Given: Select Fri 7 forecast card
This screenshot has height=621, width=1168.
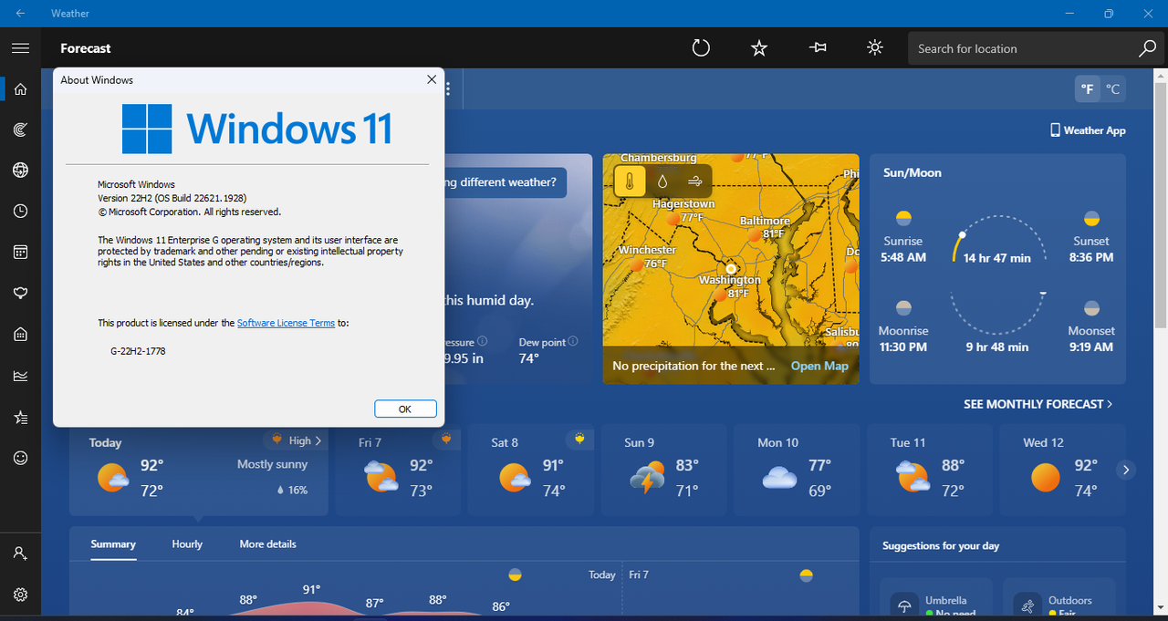Looking at the screenshot, I should pos(399,471).
